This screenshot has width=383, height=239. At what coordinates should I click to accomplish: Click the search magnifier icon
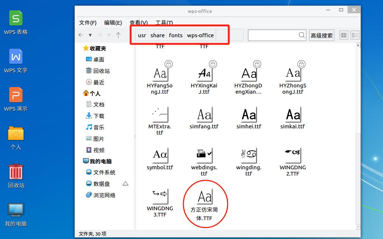tap(302, 35)
